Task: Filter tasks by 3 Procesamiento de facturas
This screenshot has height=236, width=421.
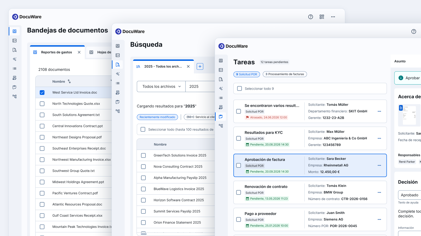Action: (x=285, y=74)
